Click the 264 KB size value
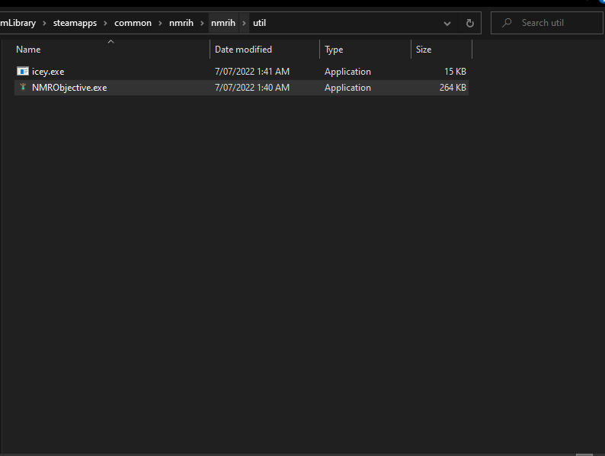This screenshot has width=605, height=456. click(x=453, y=88)
